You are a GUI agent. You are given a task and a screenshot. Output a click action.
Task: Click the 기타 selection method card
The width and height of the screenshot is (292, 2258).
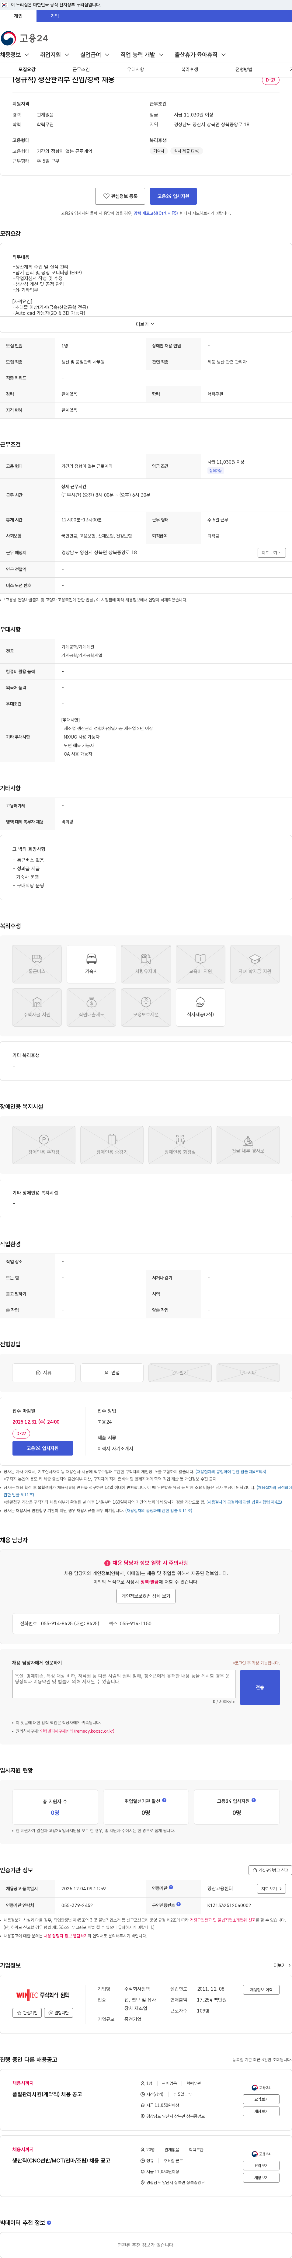[248, 1373]
